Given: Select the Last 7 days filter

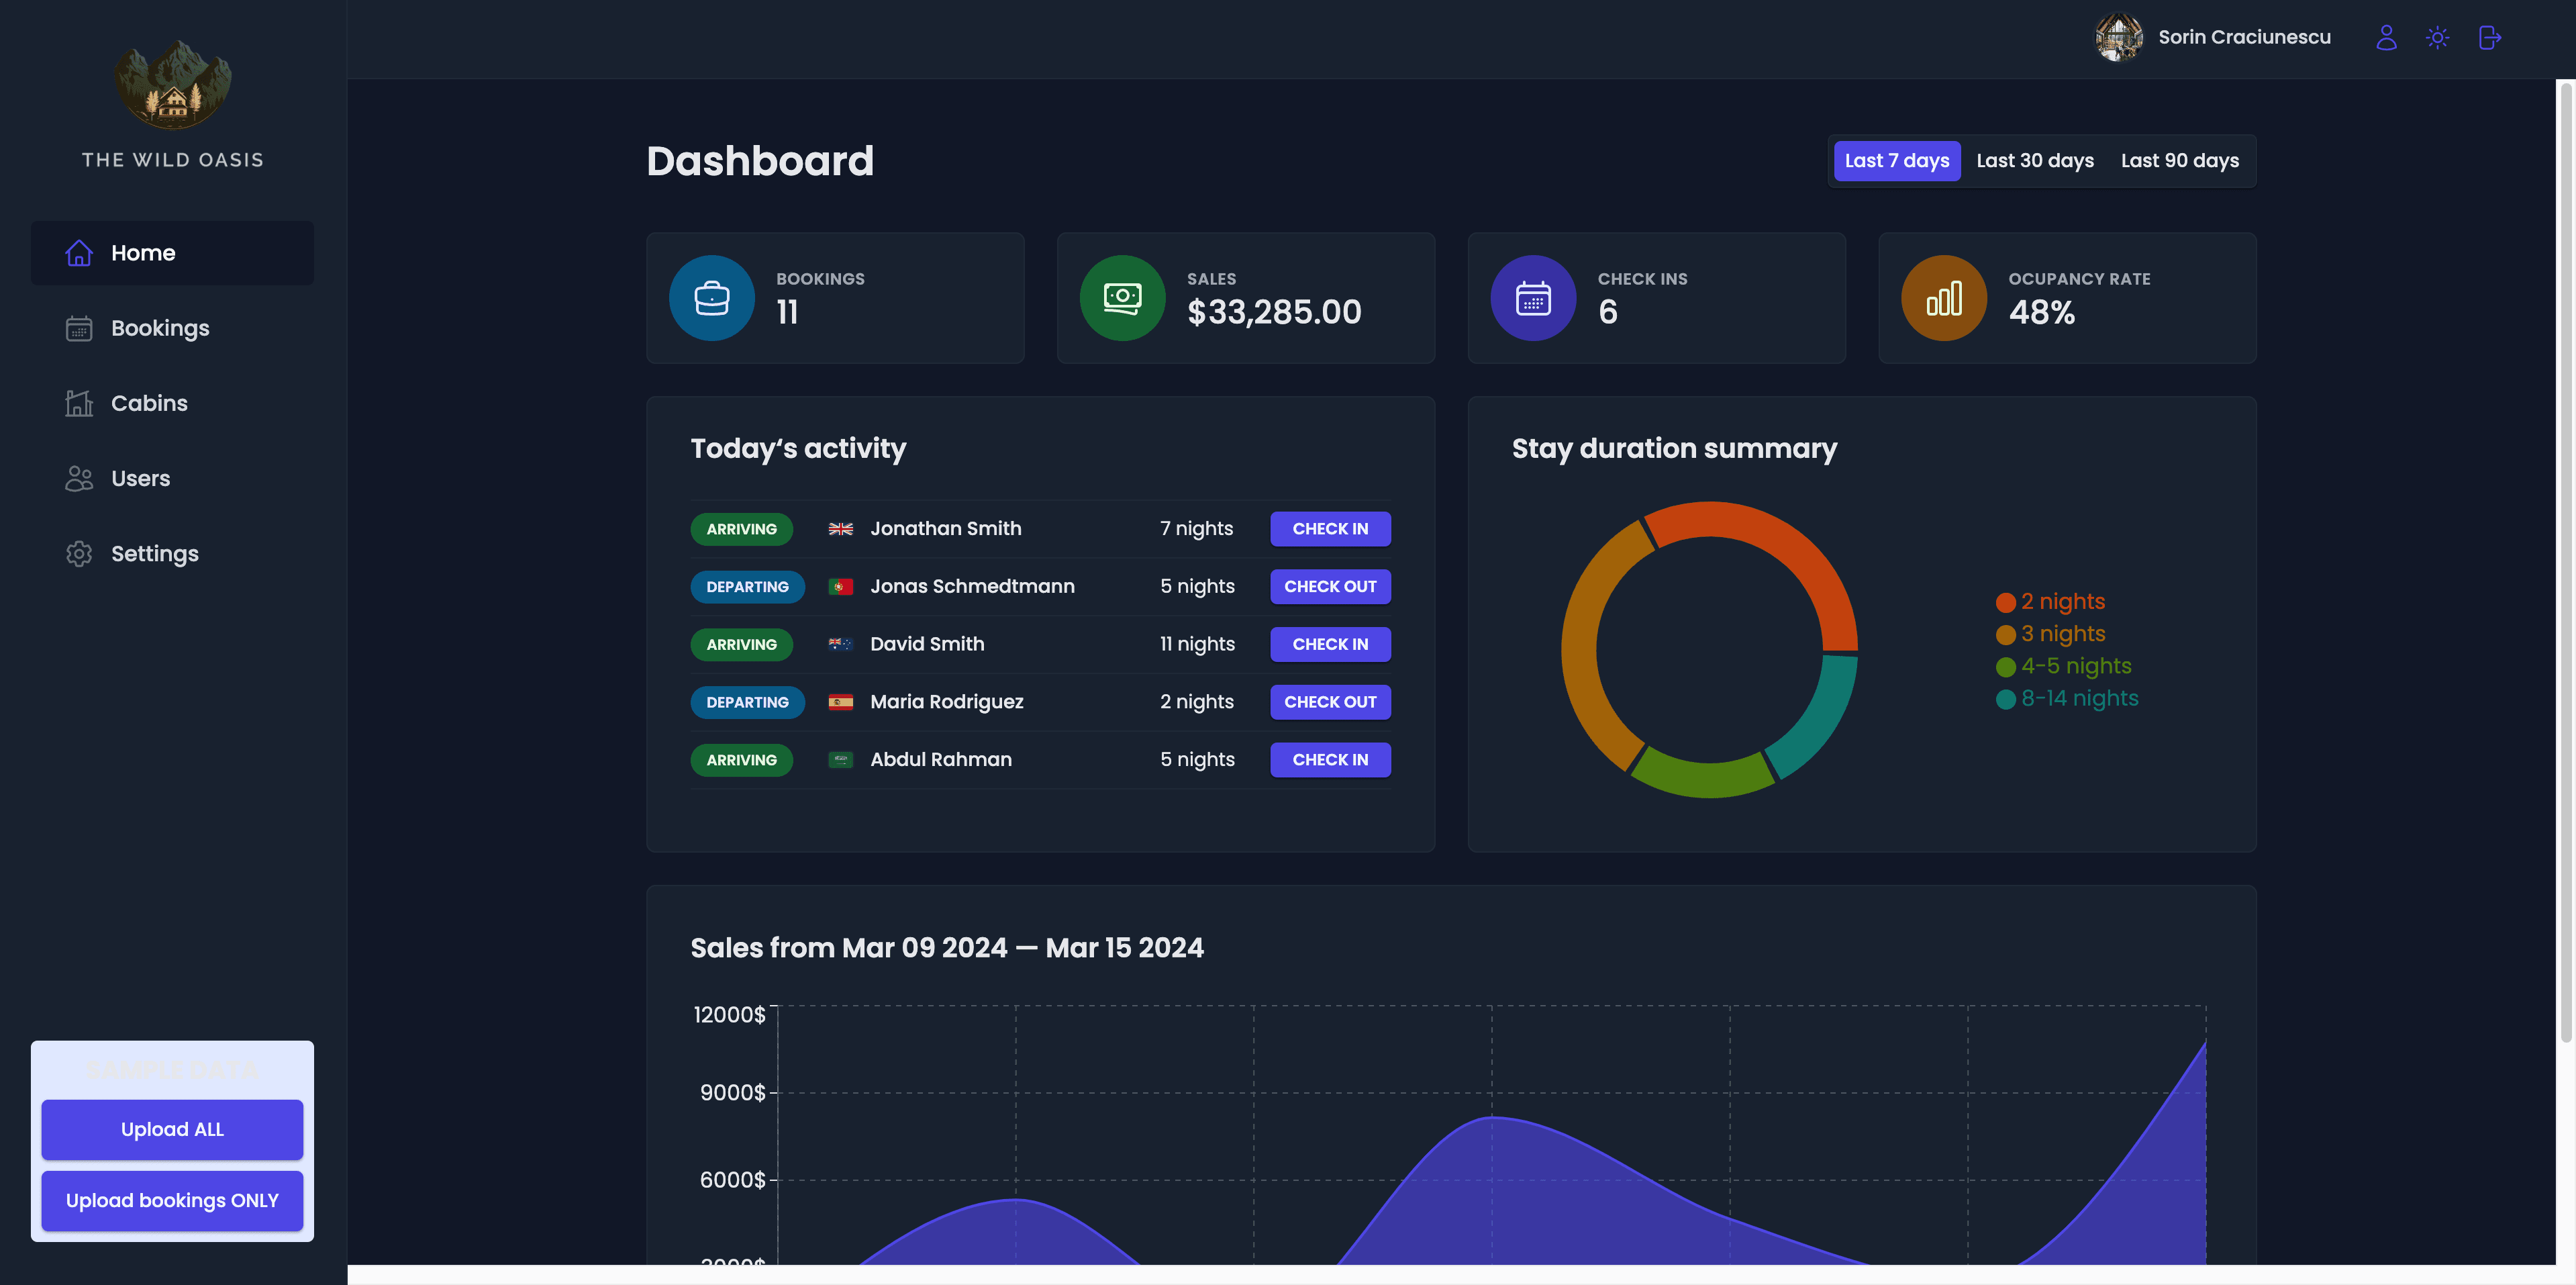Looking at the screenshot, I should 1896,161.
